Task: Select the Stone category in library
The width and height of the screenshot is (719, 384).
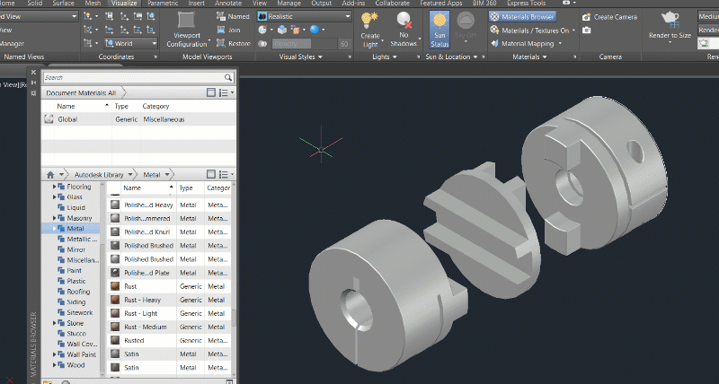Action: 75,323
